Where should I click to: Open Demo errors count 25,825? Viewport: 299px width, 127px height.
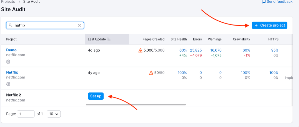(196, 51)
